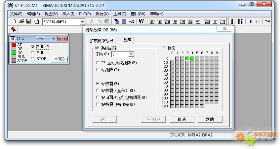Switch to continuous scan mode
Screen dimensions: 280x149
241,21
